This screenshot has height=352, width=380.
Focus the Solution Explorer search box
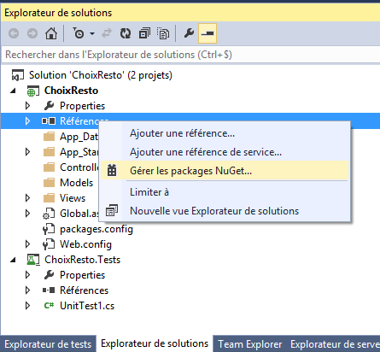[x=190, y=55]
